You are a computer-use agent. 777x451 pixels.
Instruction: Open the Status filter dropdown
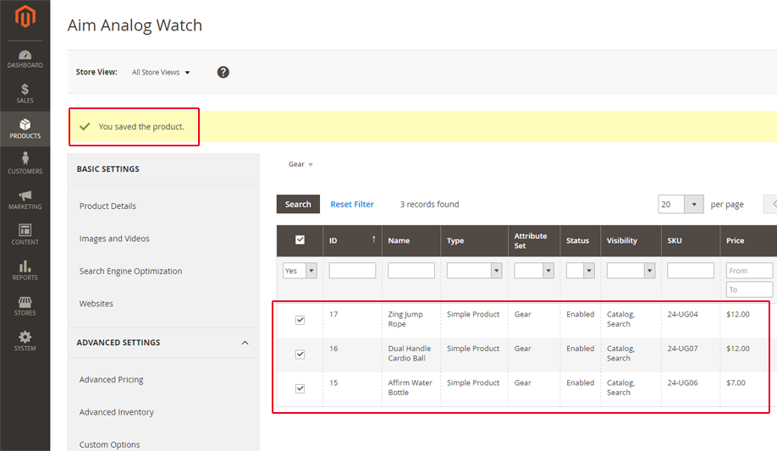coord(581,271)
